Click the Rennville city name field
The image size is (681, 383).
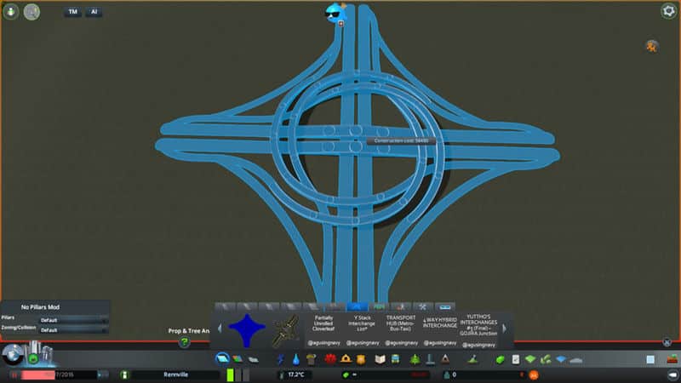tap(176, 374)
